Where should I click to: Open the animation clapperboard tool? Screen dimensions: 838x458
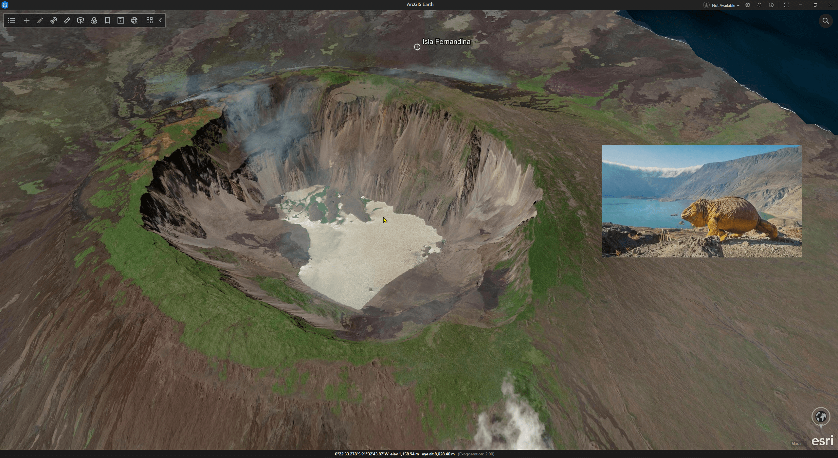121,20
